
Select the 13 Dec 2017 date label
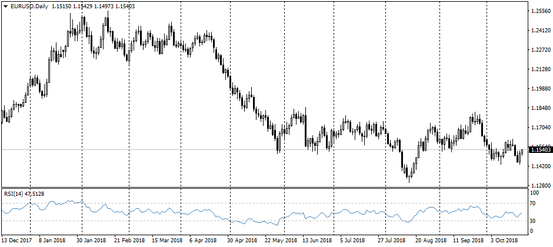tap(17, 241)
